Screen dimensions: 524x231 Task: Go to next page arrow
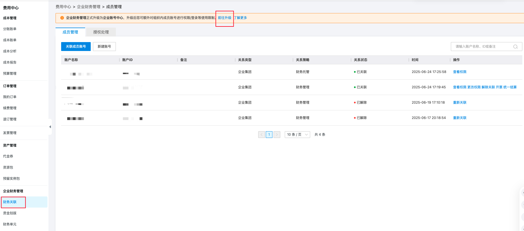click(277, 135)
